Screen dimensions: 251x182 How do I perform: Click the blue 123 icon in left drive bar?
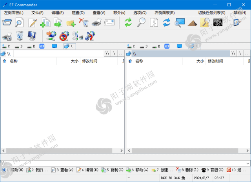point(42,46)
